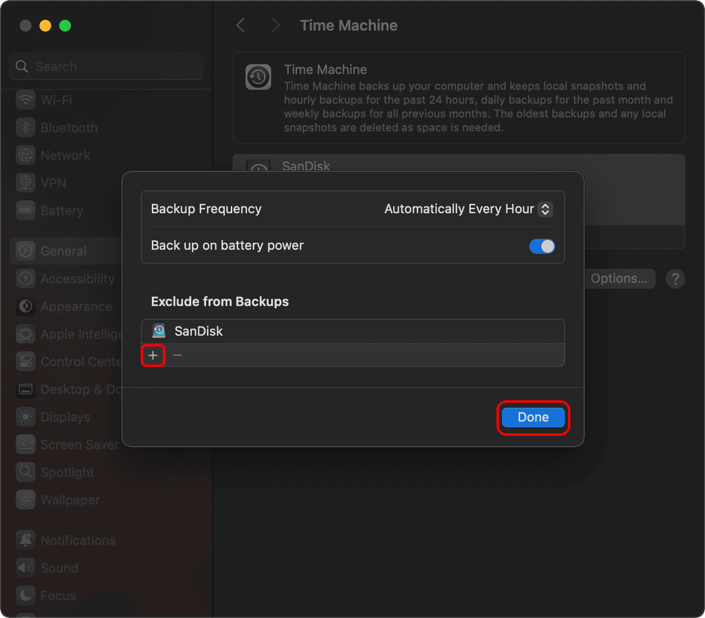The height and width of the screenshot is (618, 705).
Task: Open Time Machine help question mark
Action: tap(675, 279)
